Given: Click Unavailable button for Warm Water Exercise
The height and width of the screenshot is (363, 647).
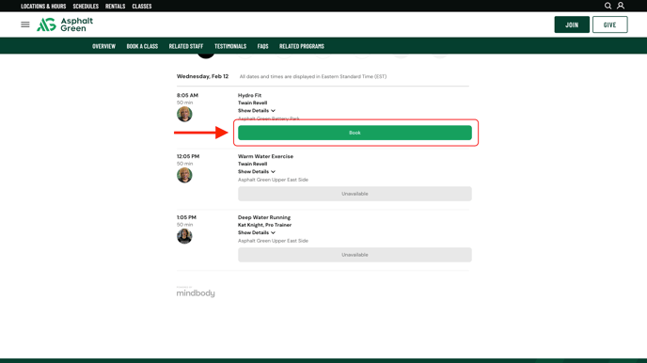Looking at the screenshot, I should [355, 194].
